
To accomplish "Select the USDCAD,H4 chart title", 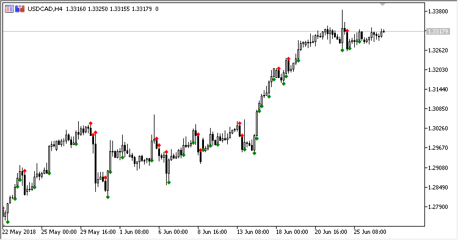I will [45, 9].
